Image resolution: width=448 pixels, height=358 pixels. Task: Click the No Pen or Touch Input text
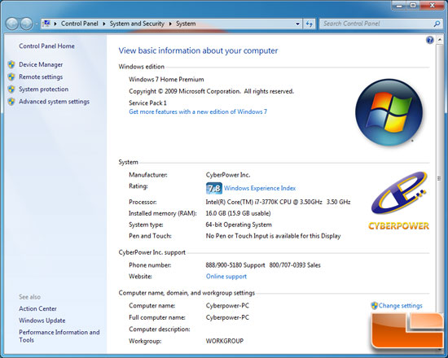273,236
